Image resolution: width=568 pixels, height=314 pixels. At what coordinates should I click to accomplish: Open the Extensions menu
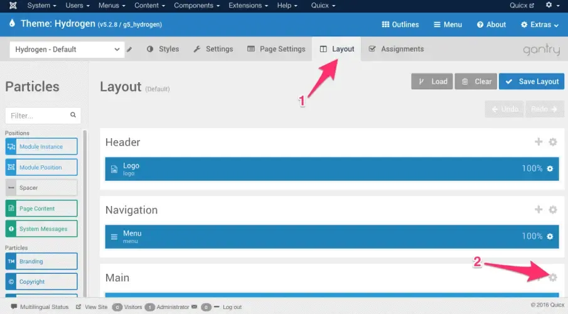(248, 6)
